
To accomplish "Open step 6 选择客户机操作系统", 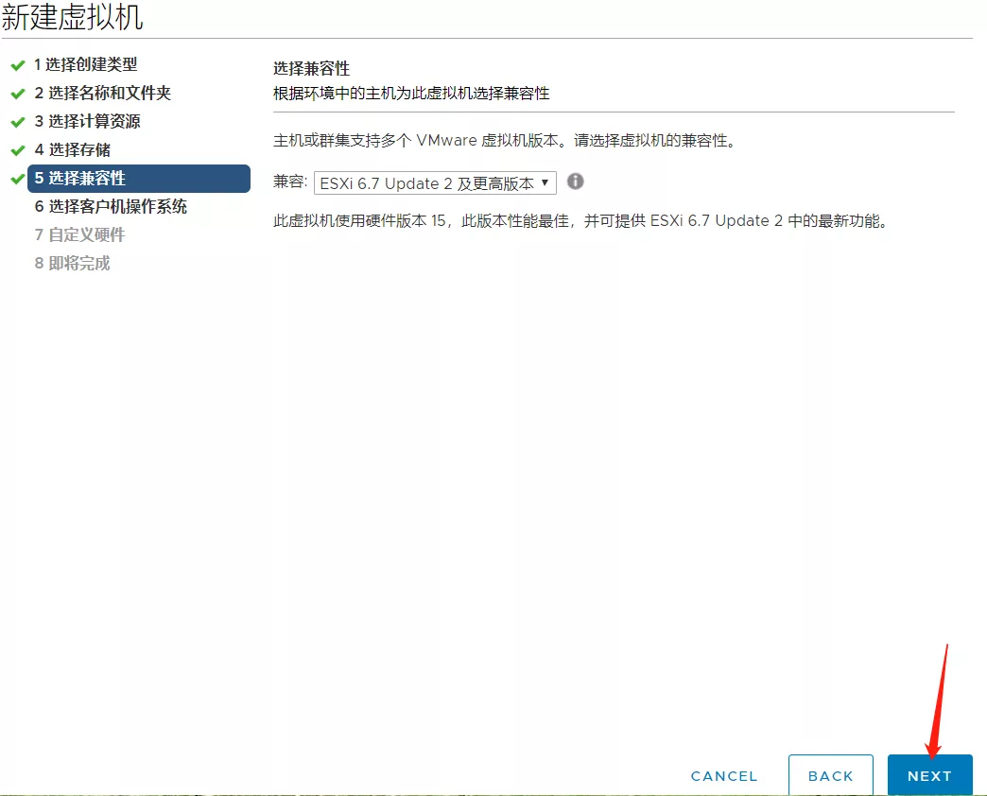I will coord(111,207).
